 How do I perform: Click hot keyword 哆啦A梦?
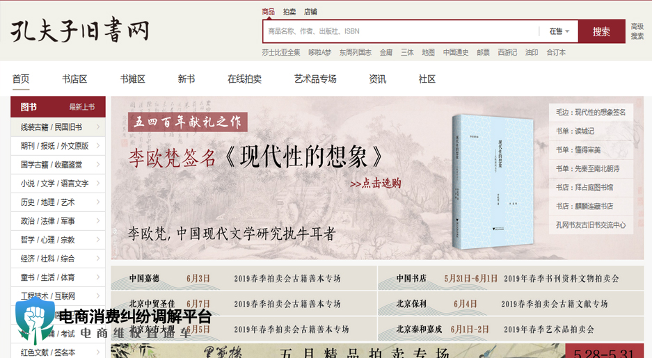(320, 52)
